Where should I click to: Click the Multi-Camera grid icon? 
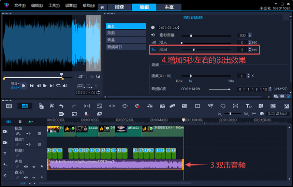pos(197,106)
